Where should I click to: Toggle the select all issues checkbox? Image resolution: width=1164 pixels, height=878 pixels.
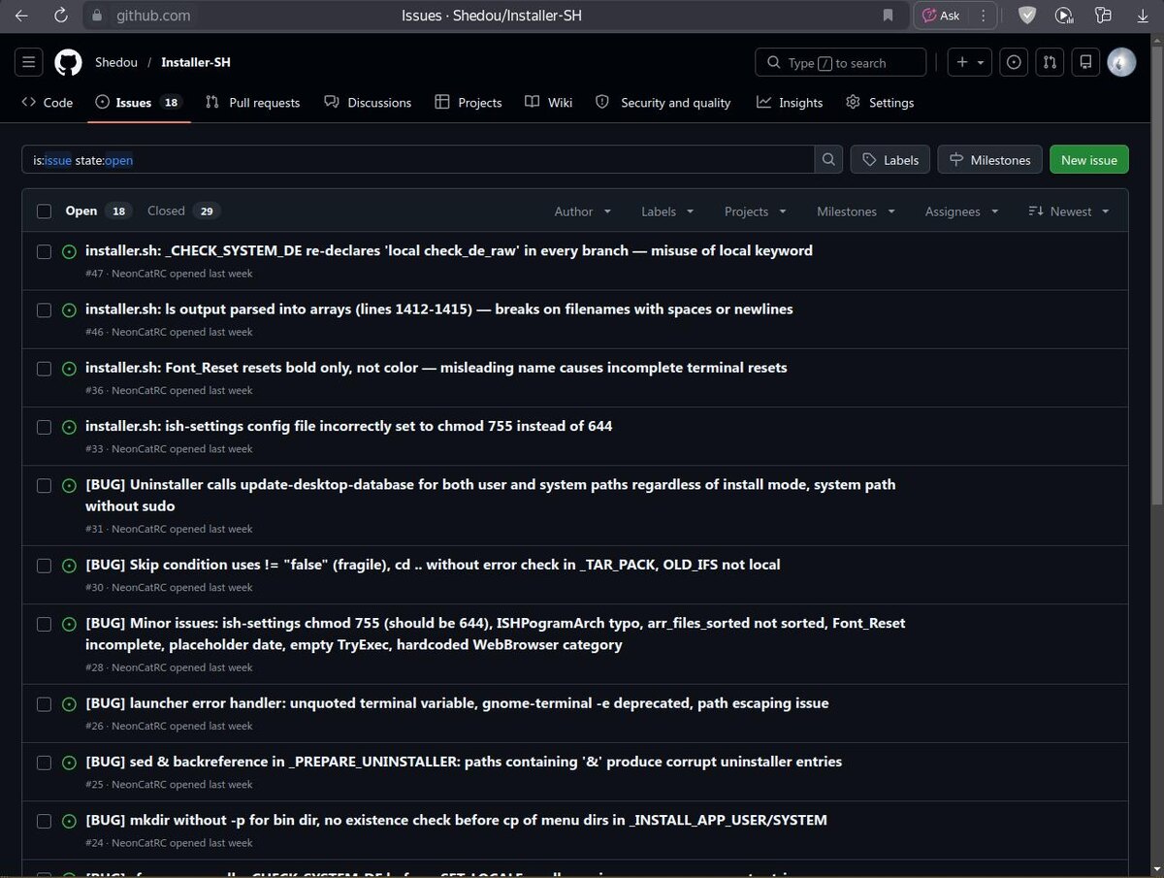(x=44, y=211)
